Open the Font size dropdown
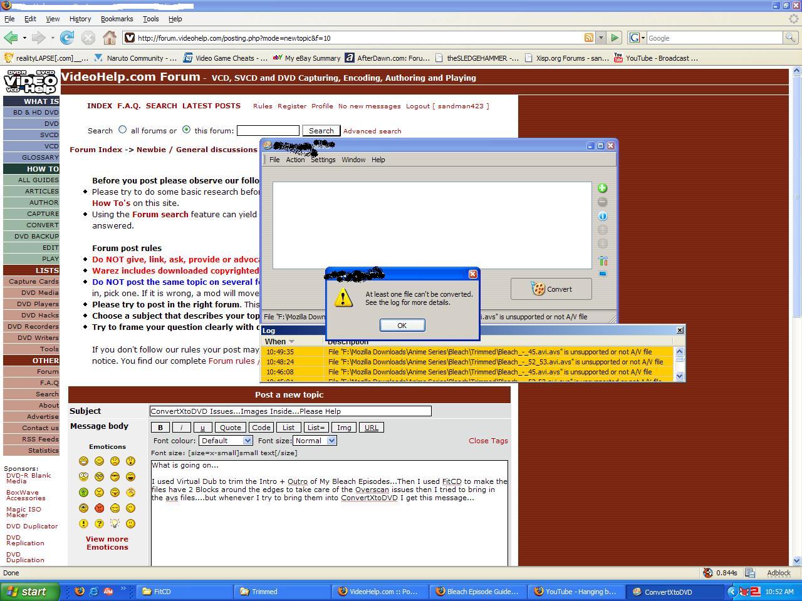The width and height of the screenshot is (802, 601). coord(315,441)
